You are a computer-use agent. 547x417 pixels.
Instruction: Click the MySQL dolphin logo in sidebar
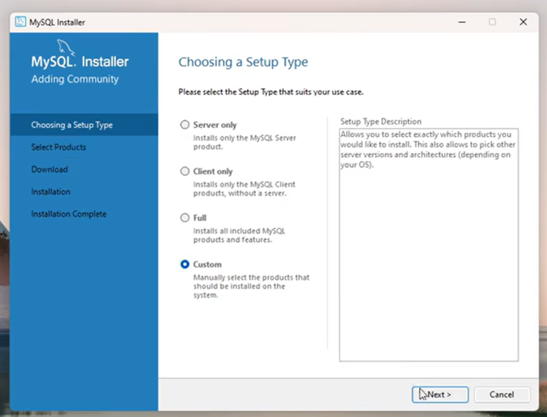click(x=65, y=47)
